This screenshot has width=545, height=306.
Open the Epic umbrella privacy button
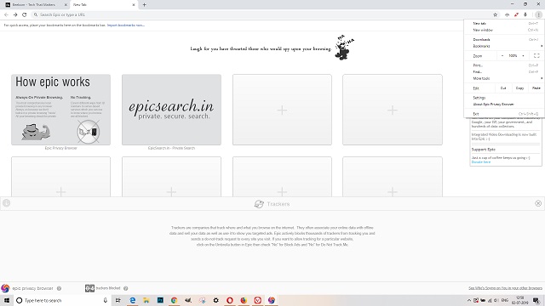point(508,14)
